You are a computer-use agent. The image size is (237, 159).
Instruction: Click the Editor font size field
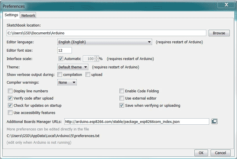65,50
